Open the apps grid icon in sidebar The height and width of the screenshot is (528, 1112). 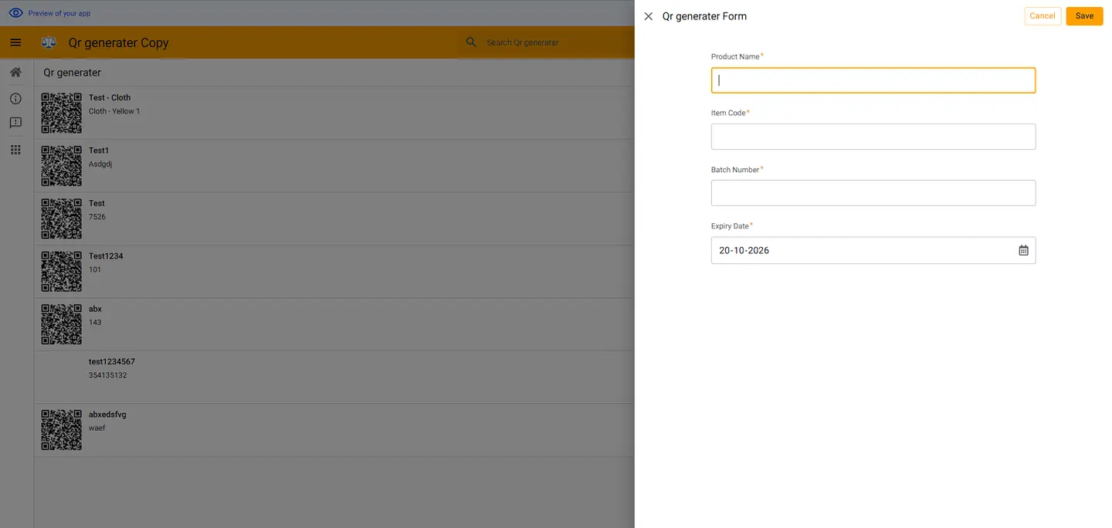(15, 150)
